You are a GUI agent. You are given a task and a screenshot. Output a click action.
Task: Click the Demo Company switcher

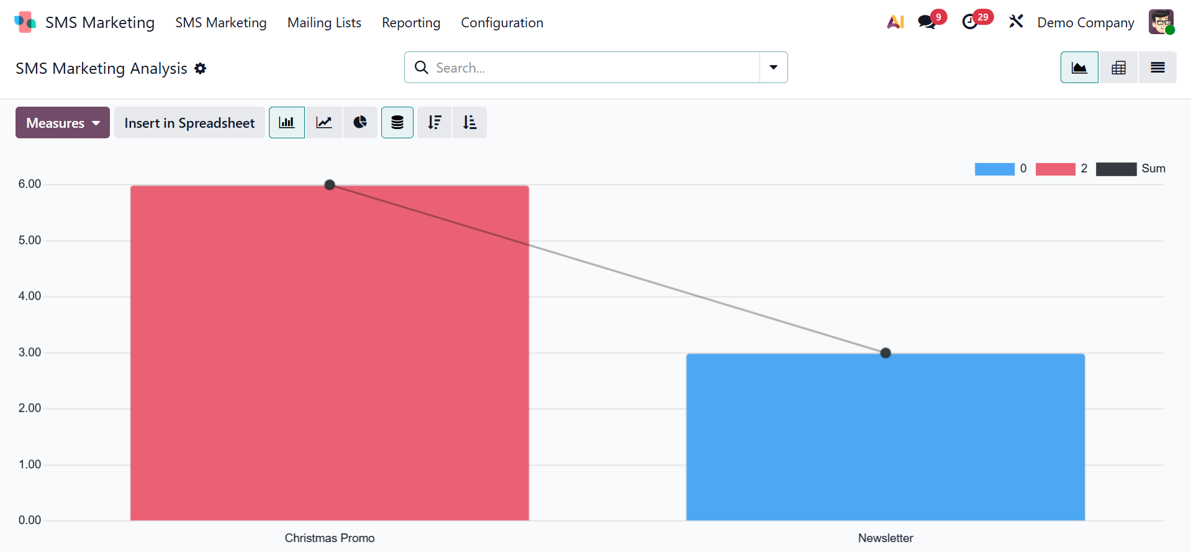1085,23
